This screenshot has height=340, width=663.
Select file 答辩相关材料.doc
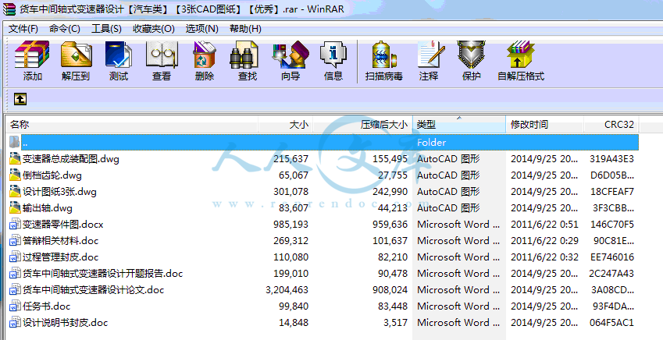[x=60, y=241]
